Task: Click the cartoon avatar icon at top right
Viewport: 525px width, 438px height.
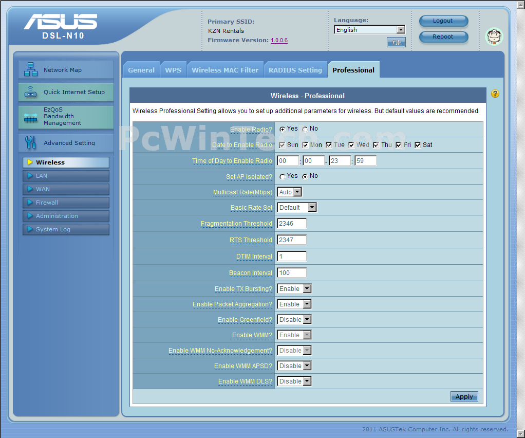Action: pyautogui.click(x=494, y=36)
